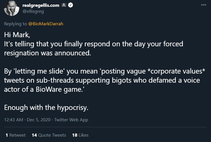
Task: Click the skull-and-crossbones flag emoji
Action: point(64,5)
